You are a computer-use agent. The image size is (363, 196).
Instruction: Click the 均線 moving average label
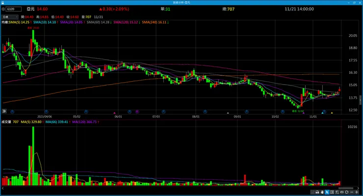(x=5, y=22)
